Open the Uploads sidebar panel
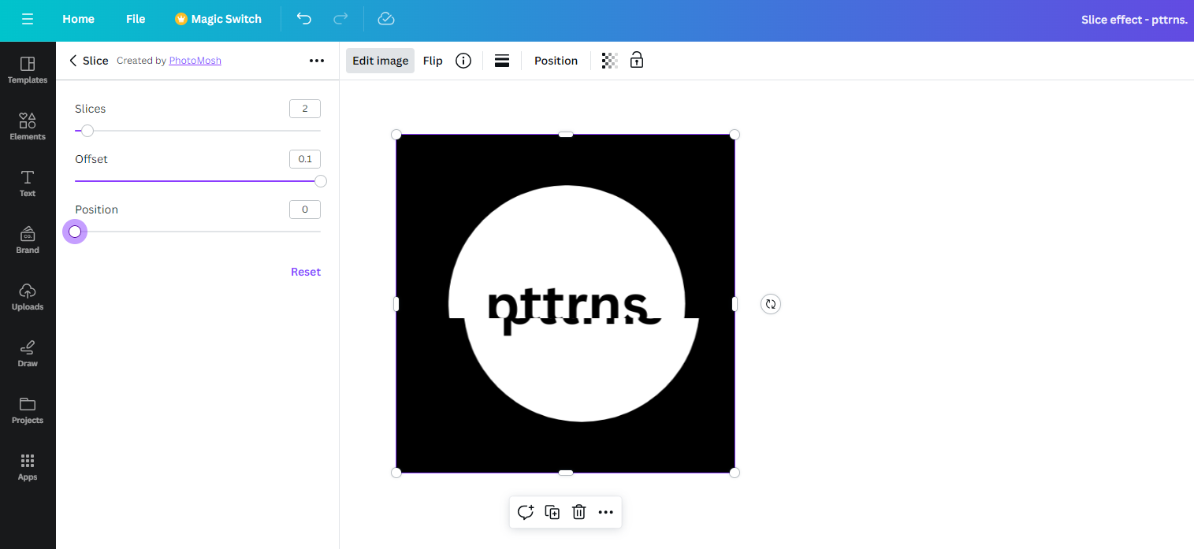 tap(28, 297)
